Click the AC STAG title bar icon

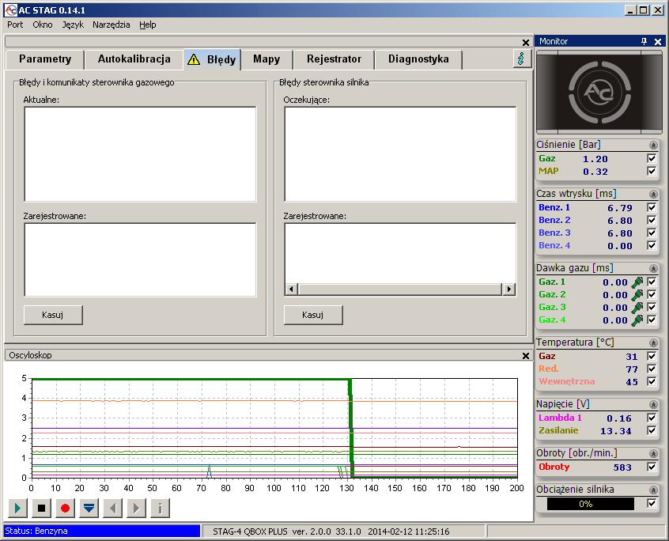coord(10,9)
